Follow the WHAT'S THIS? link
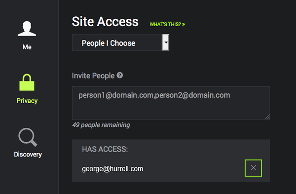This screenshot has width=296, height=194. 167,24
